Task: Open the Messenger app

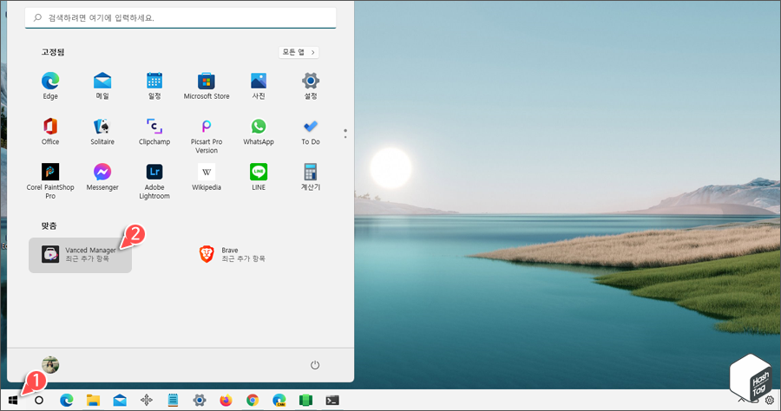Action: point(102,177)
